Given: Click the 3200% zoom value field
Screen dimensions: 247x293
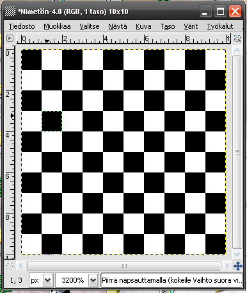Looking at the screenshot, I should pos(72,280).
